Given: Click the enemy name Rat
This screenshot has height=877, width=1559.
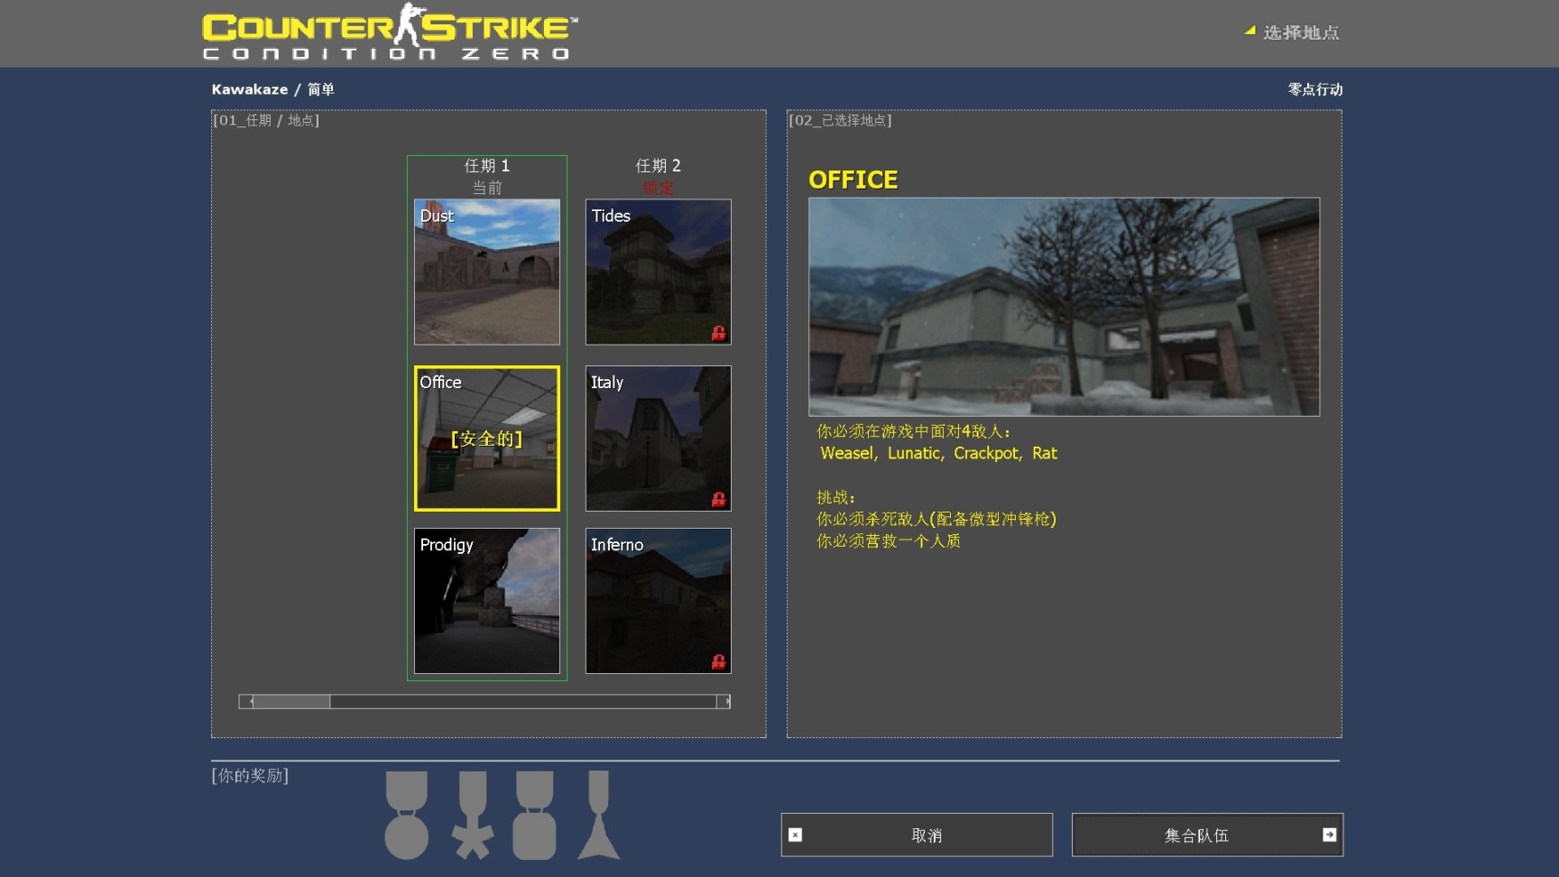Looking at the screenshot, I should [x=1045, y=453].
